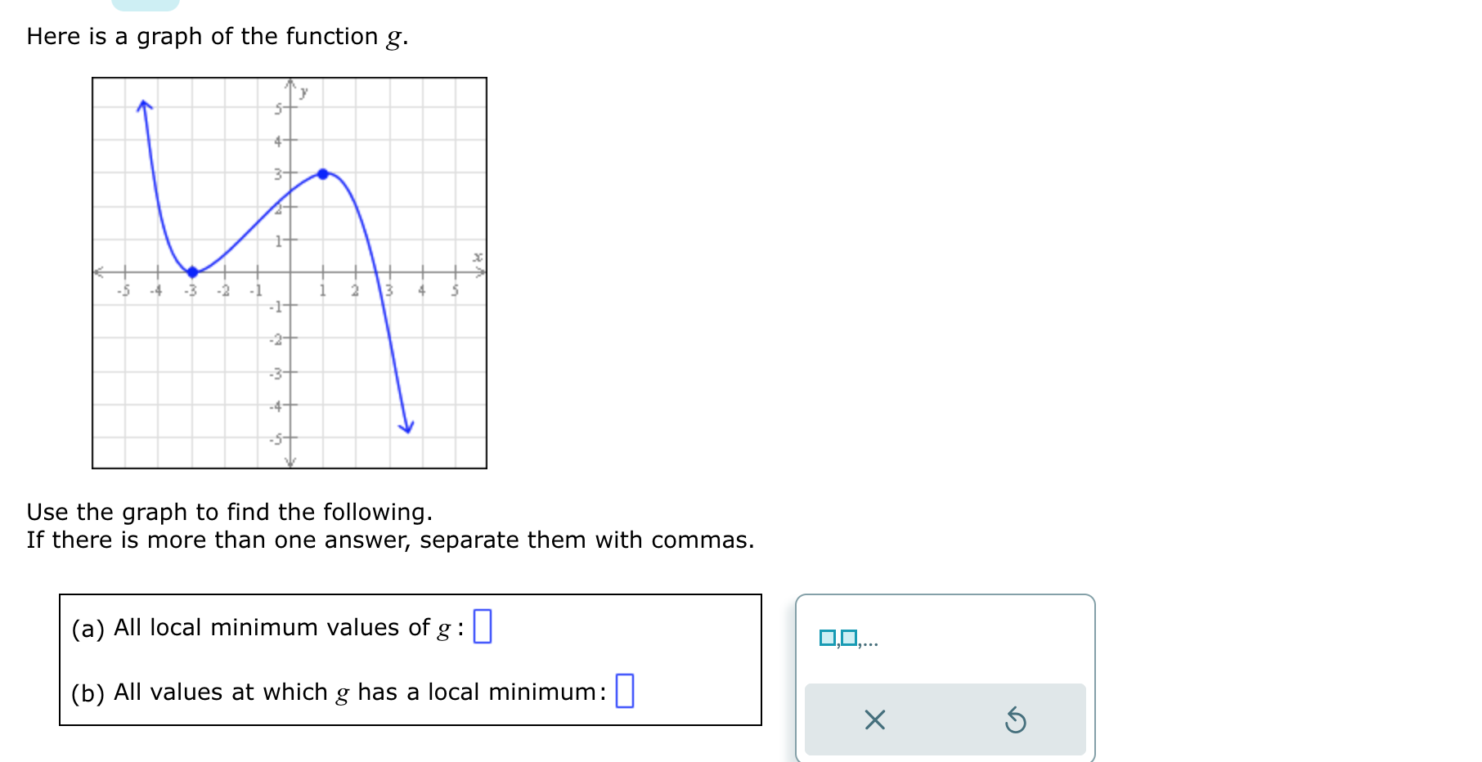Screen dimensions: 1482x762
Task: Click the graph bounding box border
Action: click(289, 78)
